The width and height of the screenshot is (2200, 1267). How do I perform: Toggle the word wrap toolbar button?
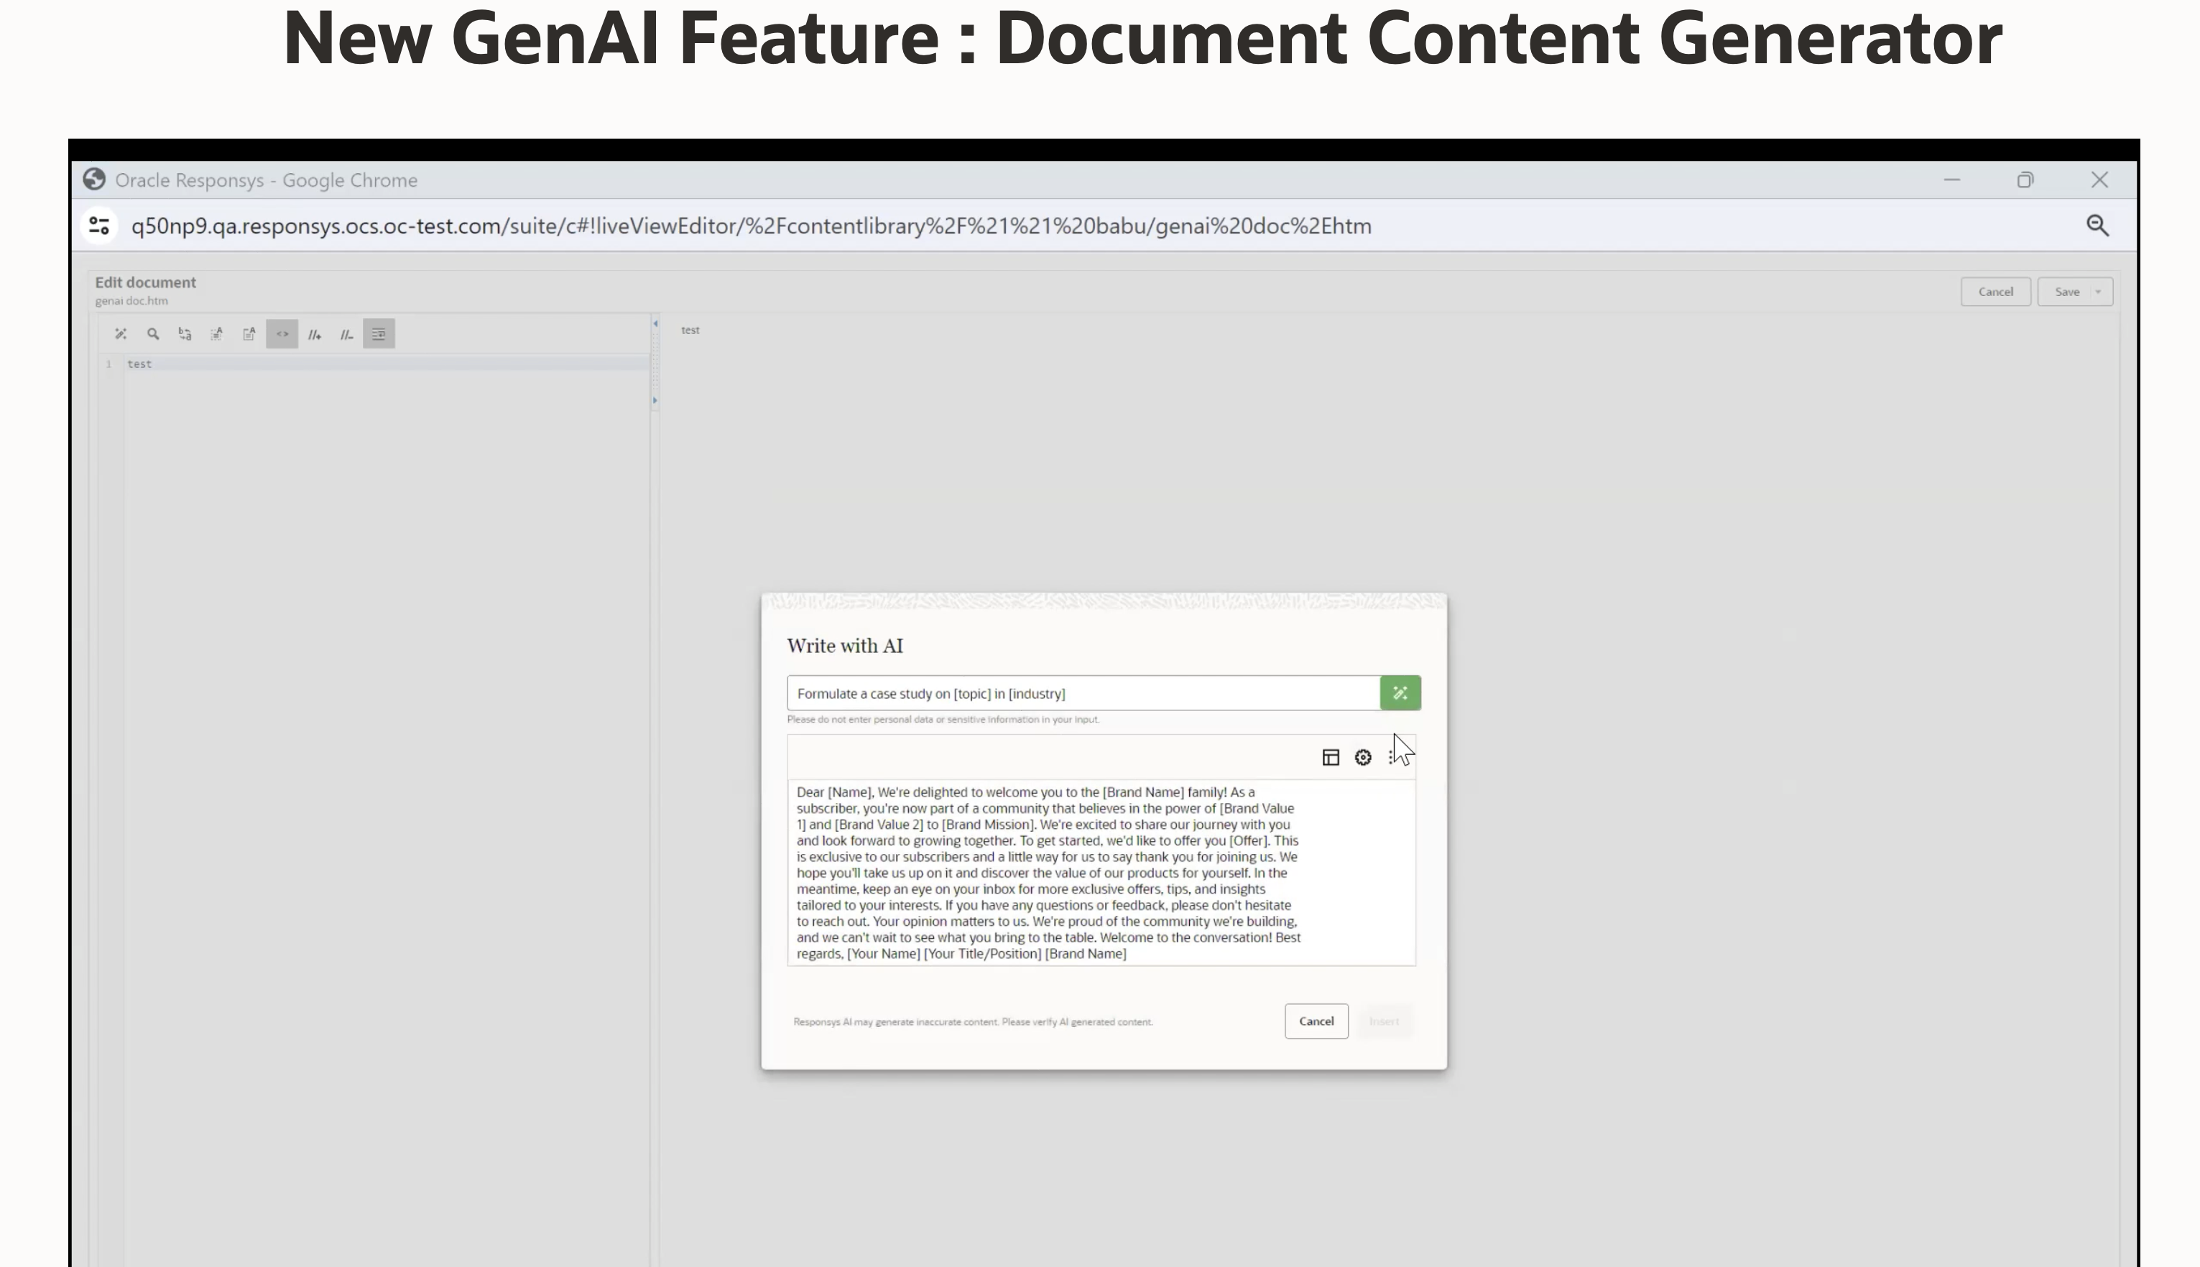(379, 334)
